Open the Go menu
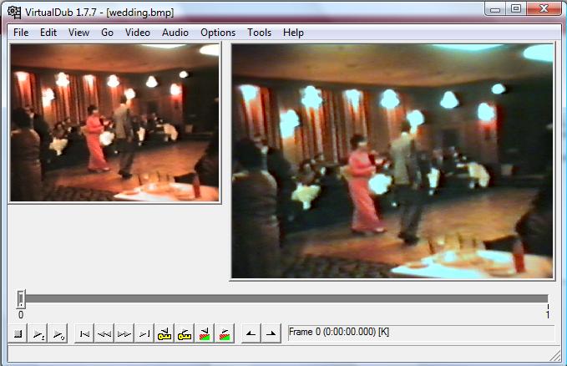The height and width of the screenshot is (366, 567). point(107,33)
